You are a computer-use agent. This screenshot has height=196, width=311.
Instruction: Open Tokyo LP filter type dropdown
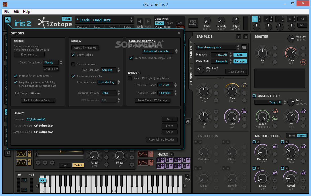click(x=268, y=102)
